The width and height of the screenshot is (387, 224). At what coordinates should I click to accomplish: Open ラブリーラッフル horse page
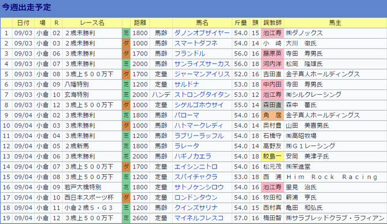[x=199, y=136]
